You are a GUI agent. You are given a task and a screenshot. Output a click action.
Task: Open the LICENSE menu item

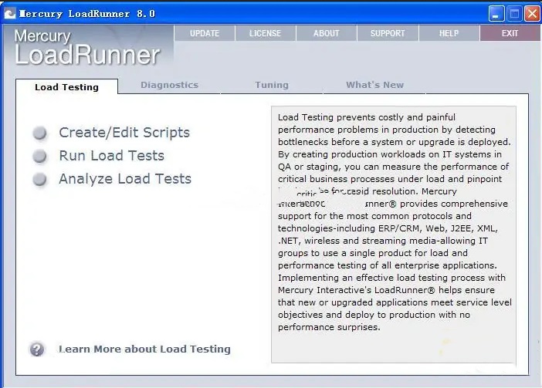(266, 33)
